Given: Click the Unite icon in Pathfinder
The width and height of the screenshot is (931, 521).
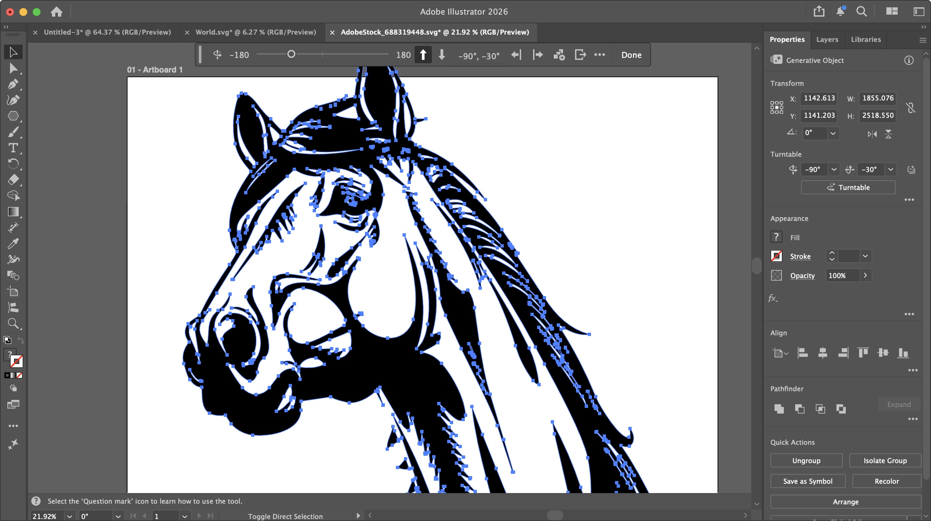Looking at the screenshot, I should tap(779, 409).
